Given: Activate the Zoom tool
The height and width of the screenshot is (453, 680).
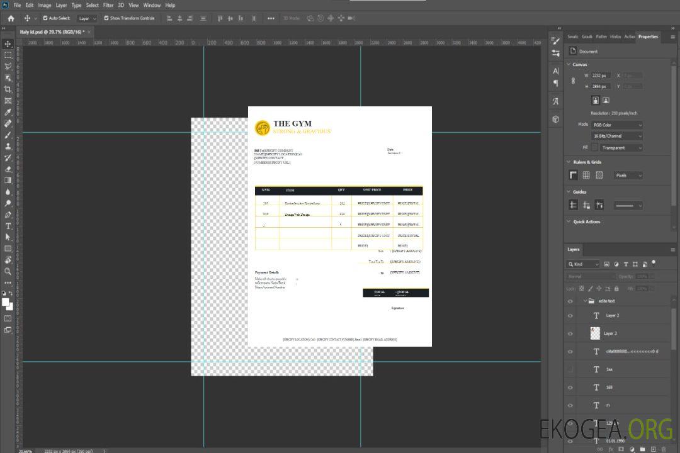Looking at the screenshot, I should coord(8,271).
